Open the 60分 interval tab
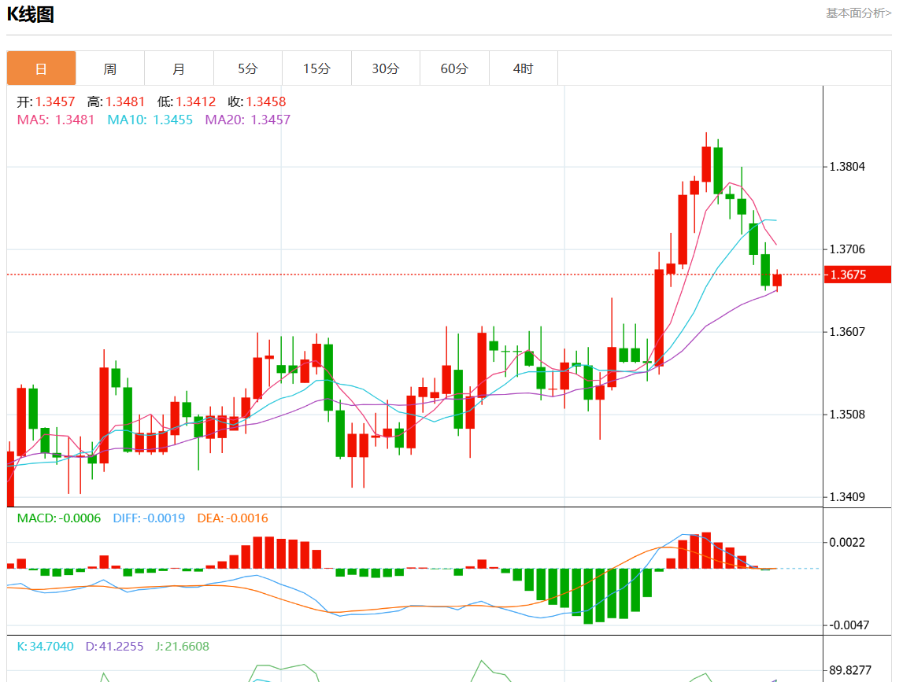This screenshot has width=914, height=682. pyautogui.click(x=455, y=68)
